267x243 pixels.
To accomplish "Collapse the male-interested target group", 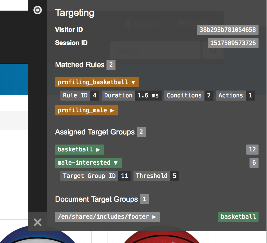I will (88, 163).
